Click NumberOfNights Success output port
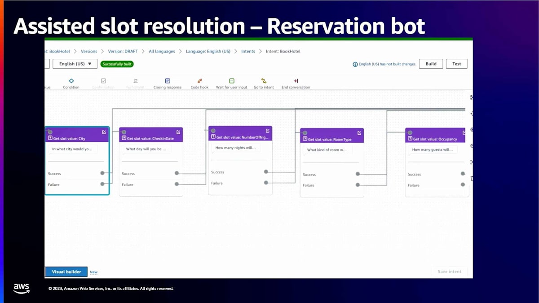 (266, 171)
